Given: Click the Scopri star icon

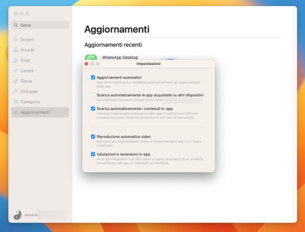Looking at the screenshot, I should [x=15, y=39].
